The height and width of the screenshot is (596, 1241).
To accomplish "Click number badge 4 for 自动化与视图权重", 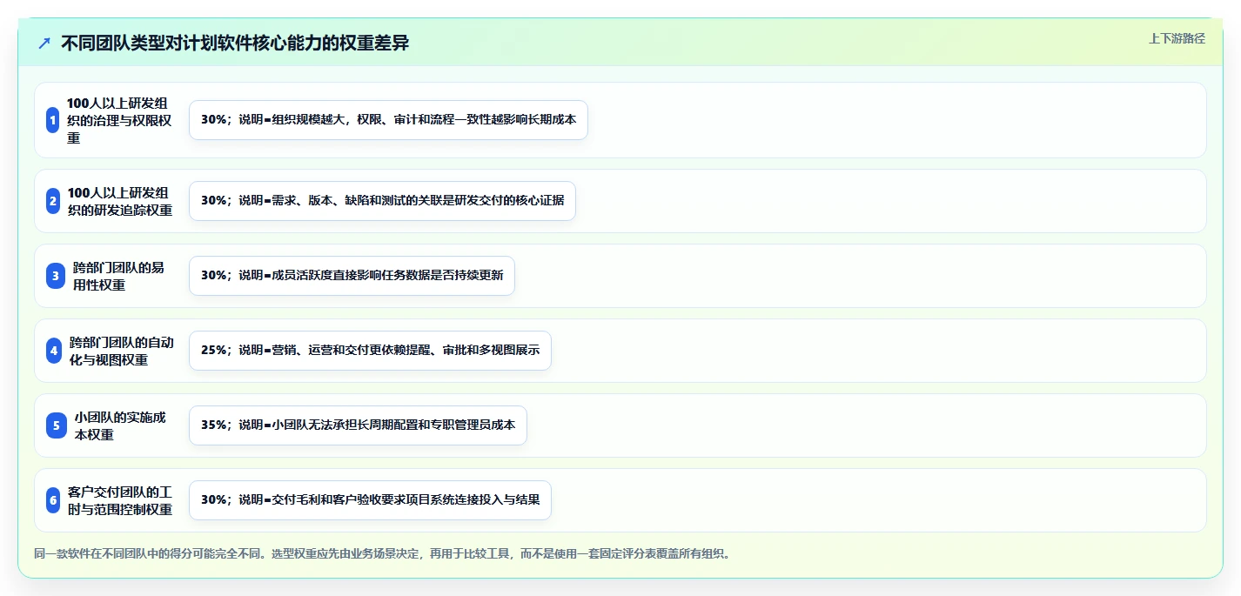I will click(54, 351).
